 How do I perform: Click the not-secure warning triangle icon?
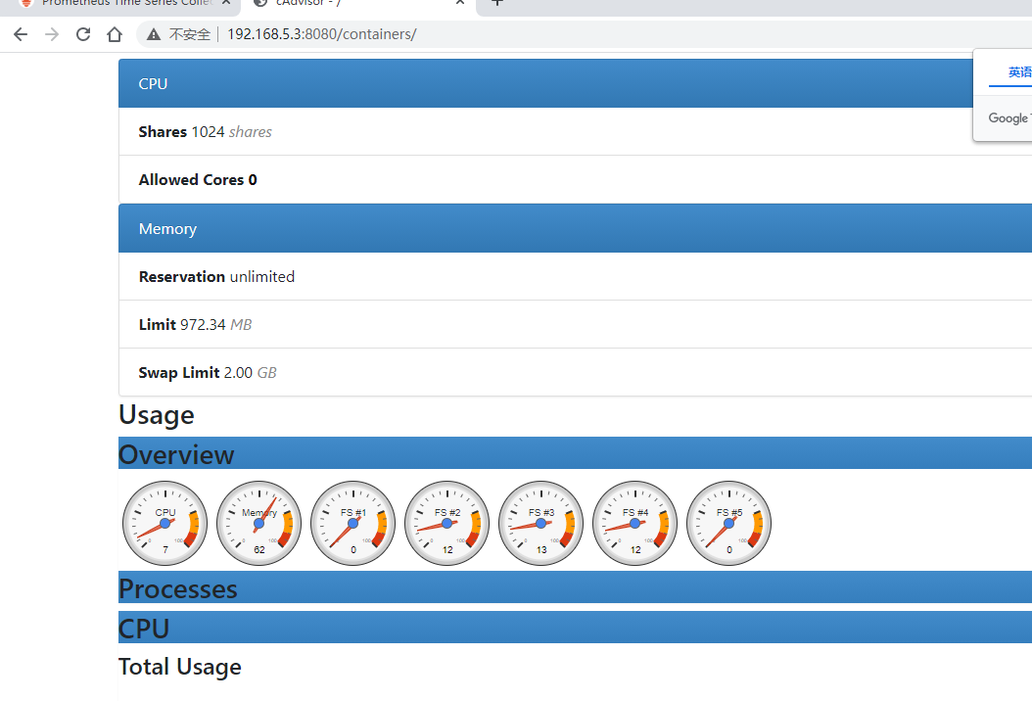(x=154, y=34)
